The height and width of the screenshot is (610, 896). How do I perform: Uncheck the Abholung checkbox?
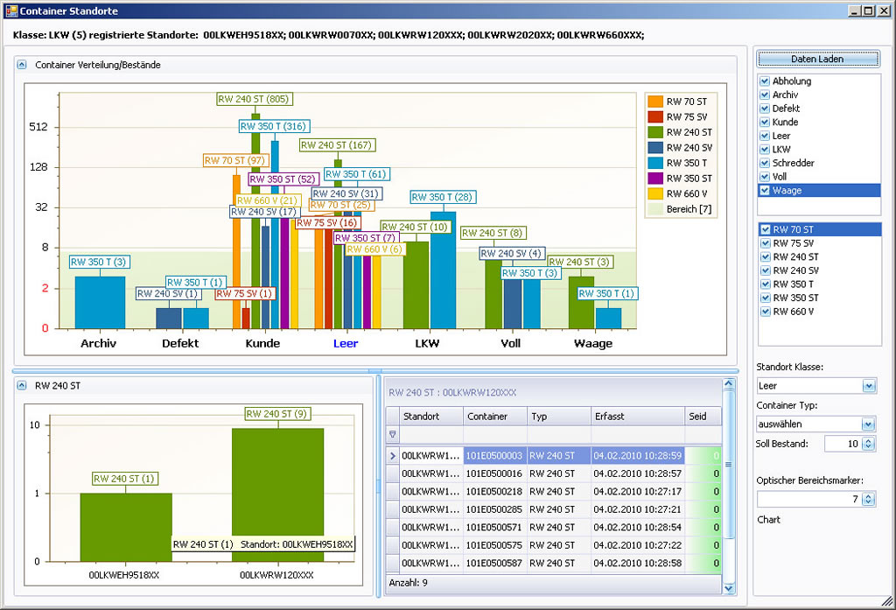click(x=765, y=81)
